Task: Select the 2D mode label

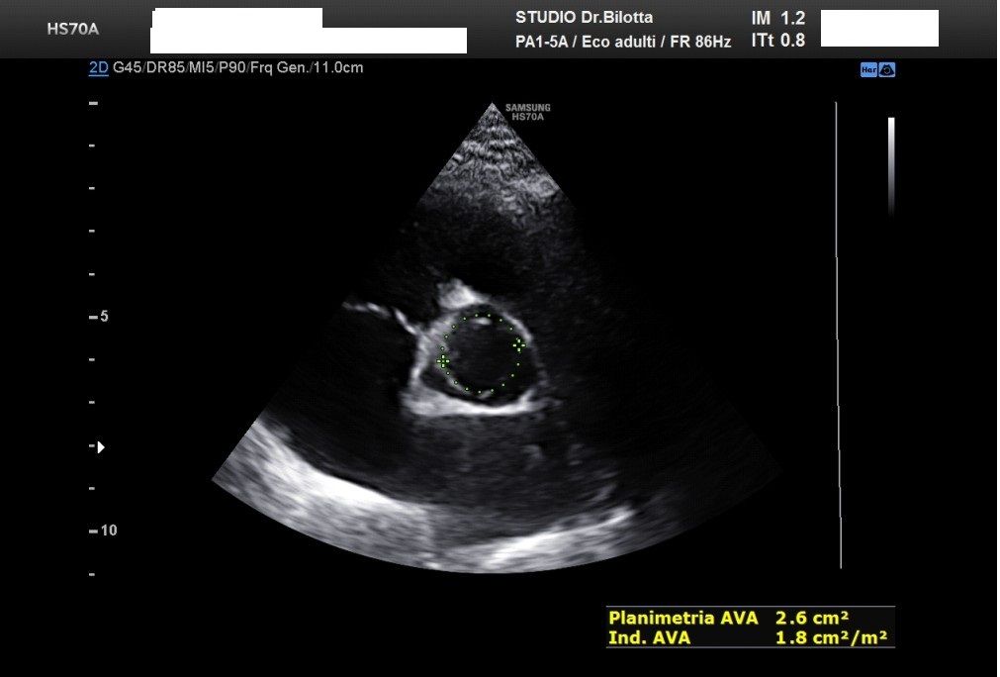Action: pyautogui.click(x=98, y=69)
